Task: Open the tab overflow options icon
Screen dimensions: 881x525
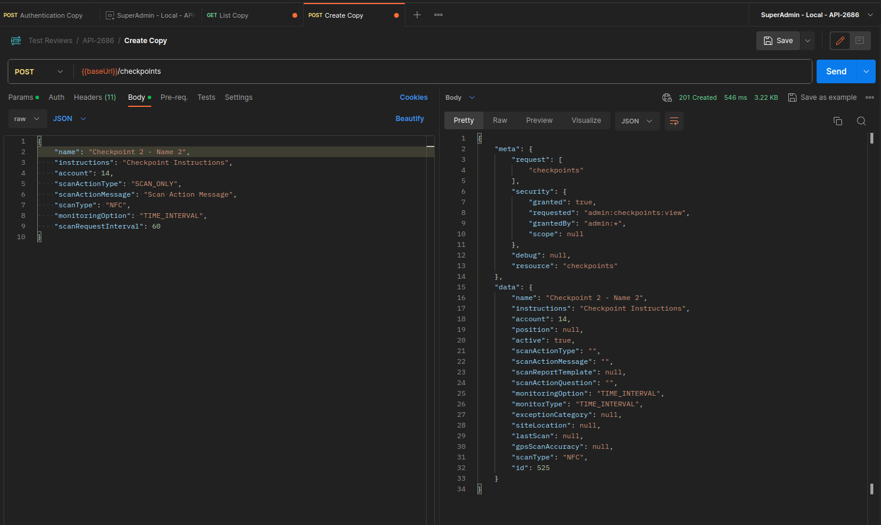Action: pyautogui.click(x=438, y=15)
